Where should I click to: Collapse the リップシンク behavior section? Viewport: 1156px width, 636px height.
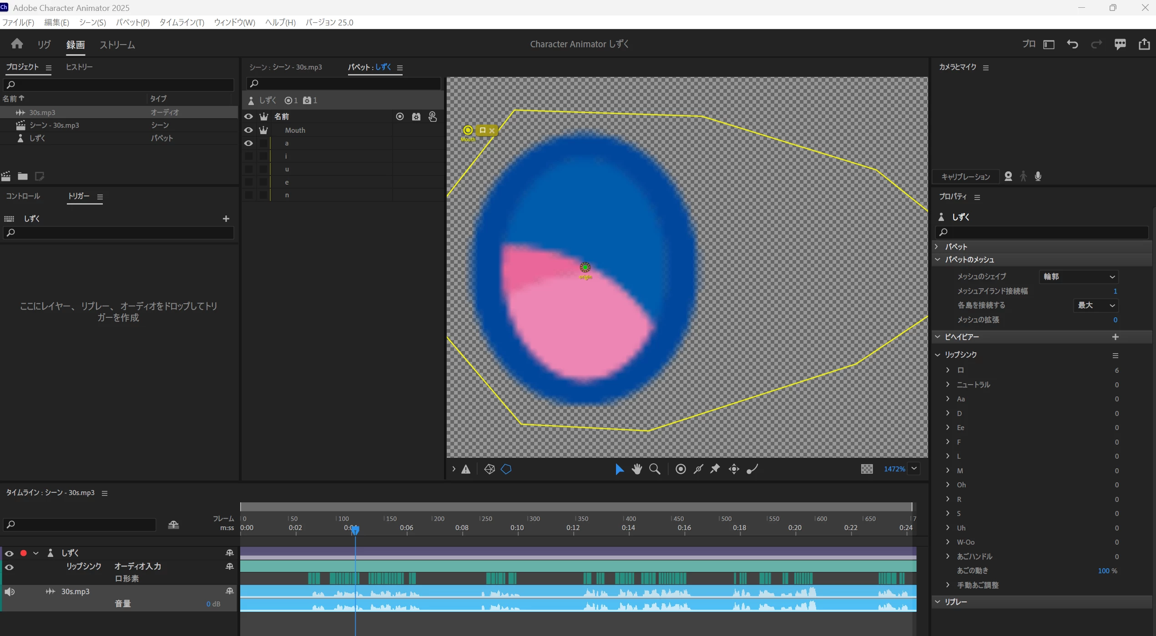pyautogui.click(x=938, y=355)
